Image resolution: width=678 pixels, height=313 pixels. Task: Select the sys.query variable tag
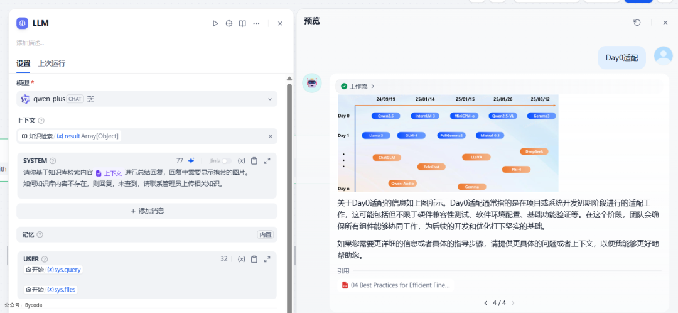pos(53,270)
